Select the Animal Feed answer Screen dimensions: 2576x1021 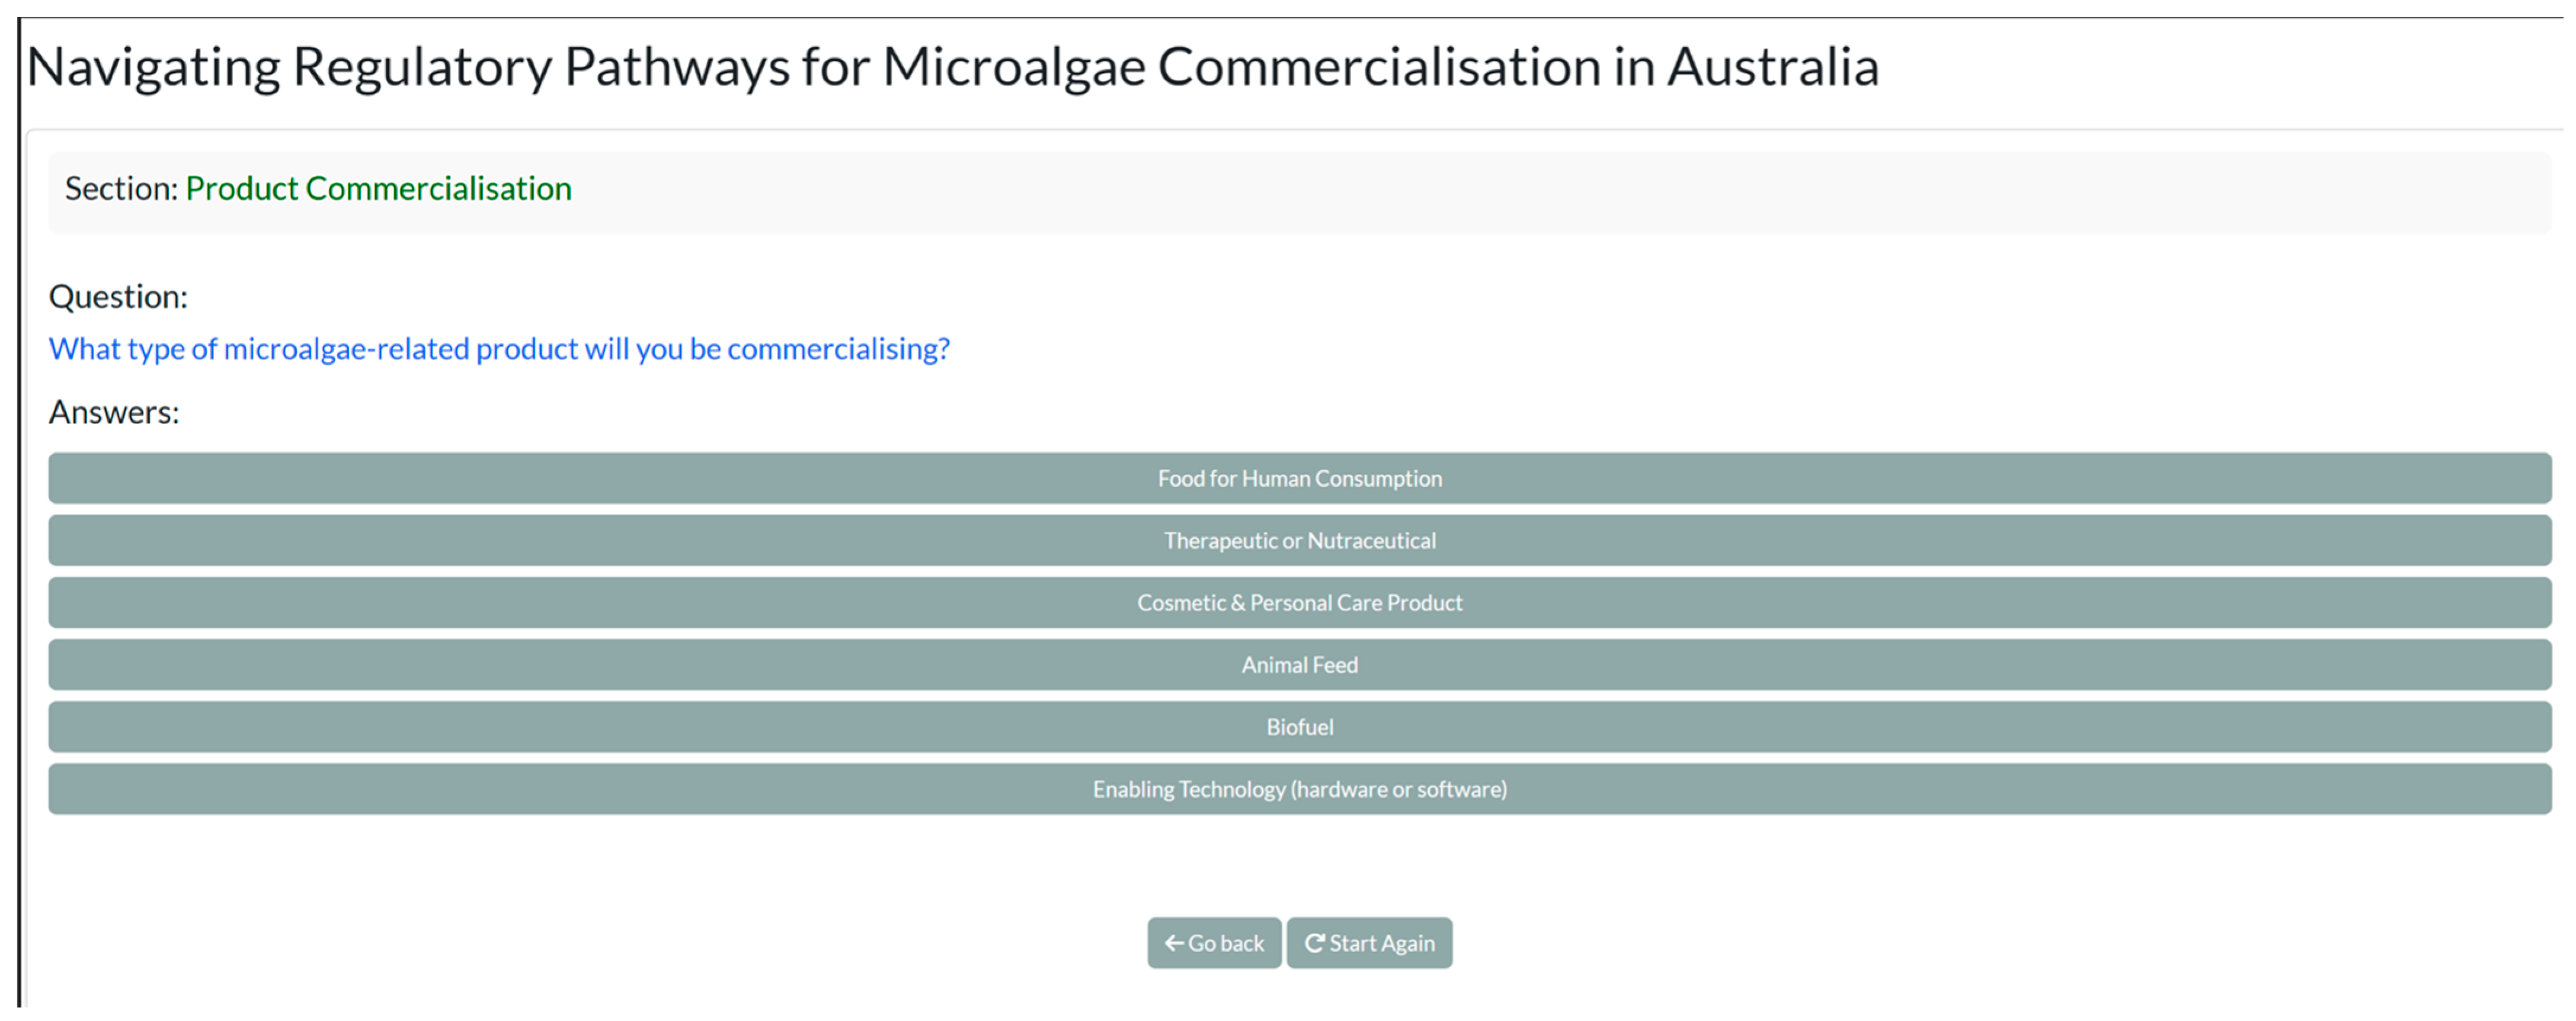(1299, 664)
